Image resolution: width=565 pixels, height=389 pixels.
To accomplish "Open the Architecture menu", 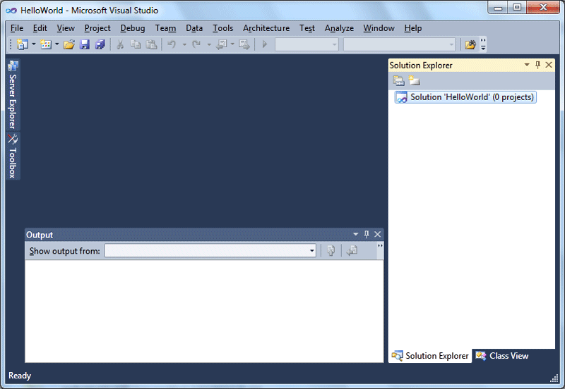I will (266, 28).
